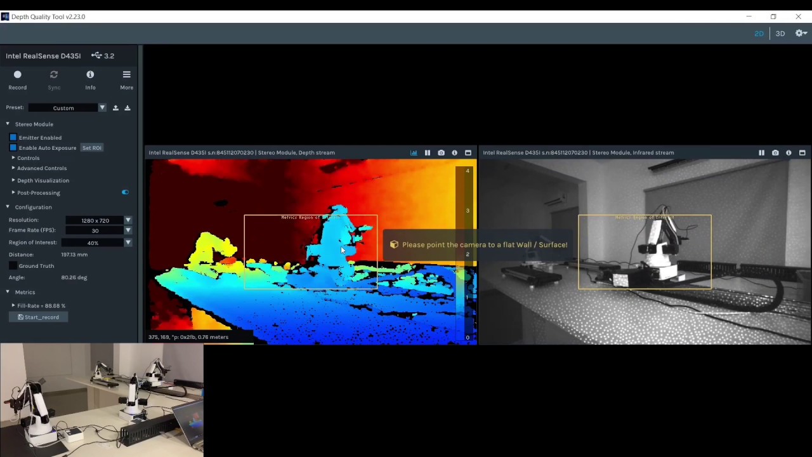Click the Distance value 197.13 mm

click(74, 255)
